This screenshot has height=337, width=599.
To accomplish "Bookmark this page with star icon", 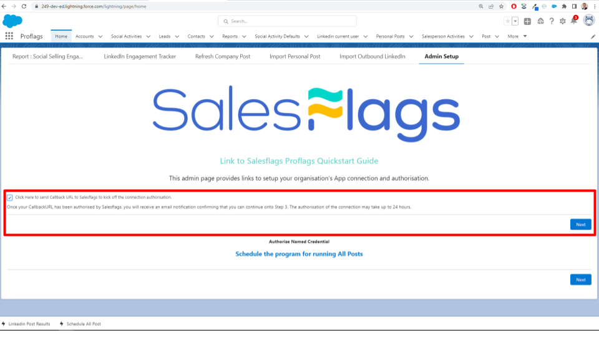I will pos(501,6).
